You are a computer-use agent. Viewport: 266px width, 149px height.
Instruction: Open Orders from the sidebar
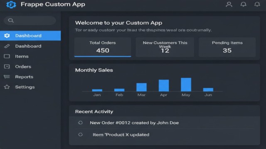(30, 67)
